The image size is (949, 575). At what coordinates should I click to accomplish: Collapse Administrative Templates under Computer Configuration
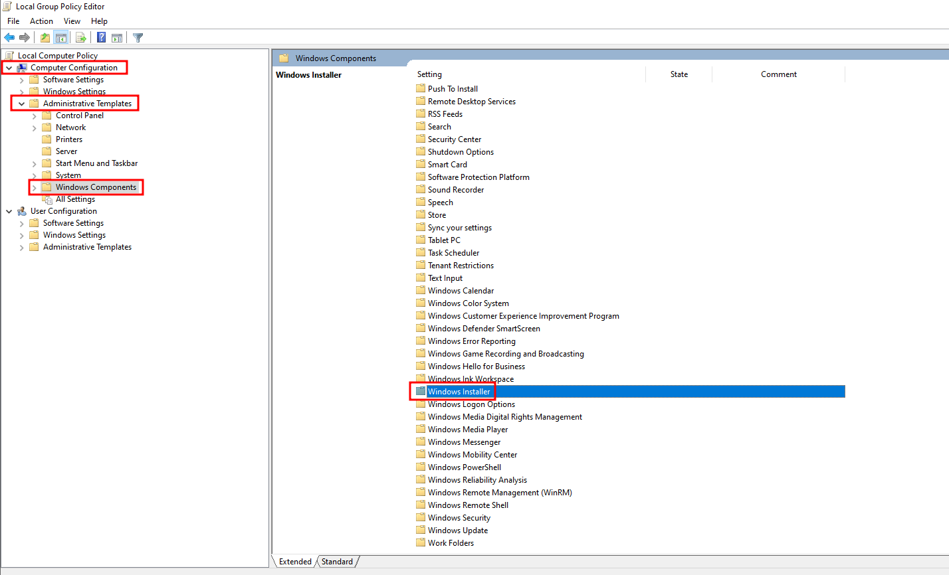(x=21, y=104)
